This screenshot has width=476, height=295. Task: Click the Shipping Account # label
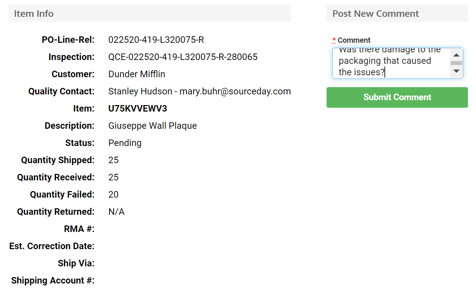click(53, 280)
